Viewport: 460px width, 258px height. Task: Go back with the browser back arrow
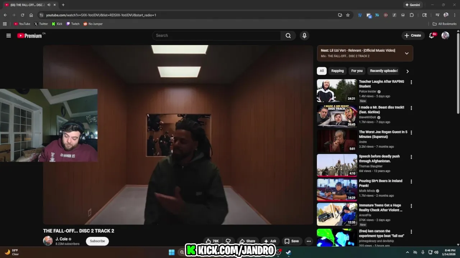tap(5, 15)
